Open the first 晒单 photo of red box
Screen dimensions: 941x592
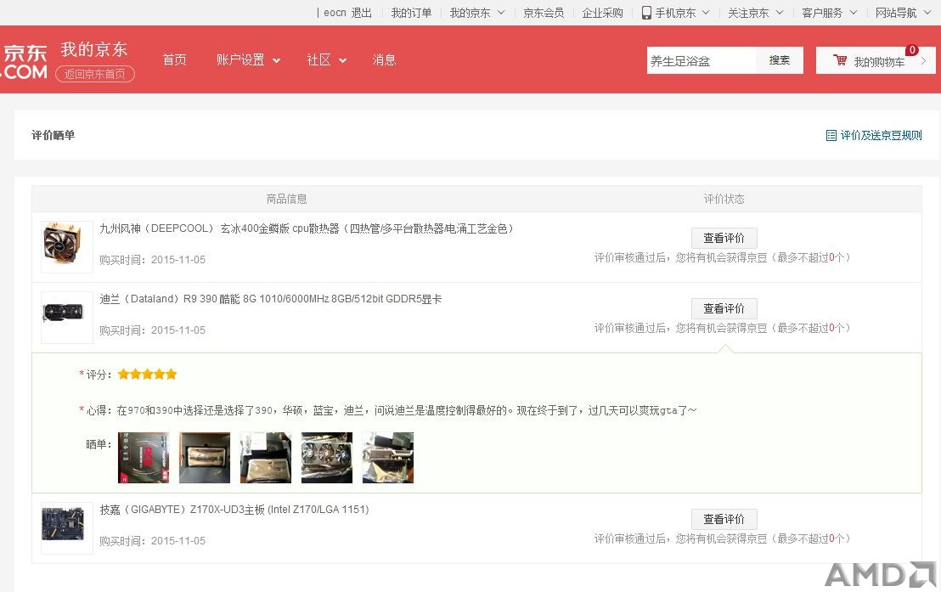[x=144, y=458]
